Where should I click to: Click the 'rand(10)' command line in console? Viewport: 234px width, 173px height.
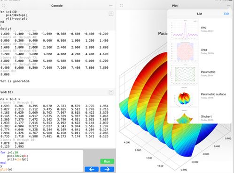7,92
